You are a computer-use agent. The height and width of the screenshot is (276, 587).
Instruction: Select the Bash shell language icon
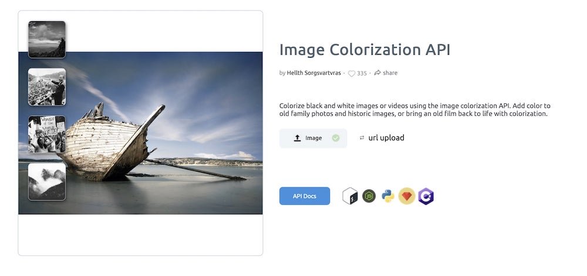click(350, 196)
